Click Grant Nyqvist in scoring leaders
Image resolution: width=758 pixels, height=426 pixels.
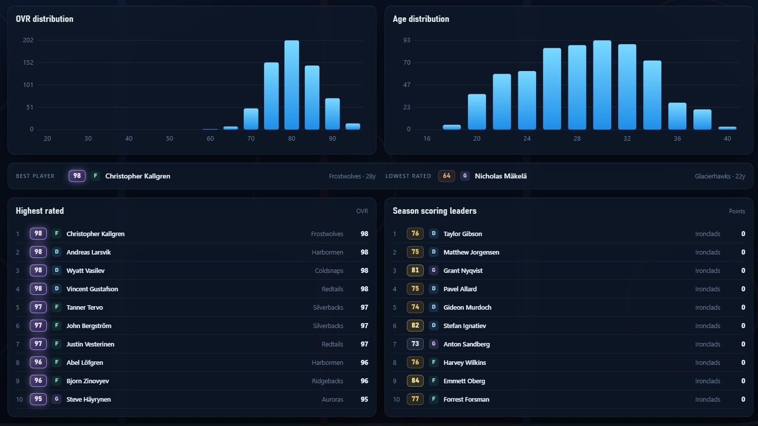(569, 271)
